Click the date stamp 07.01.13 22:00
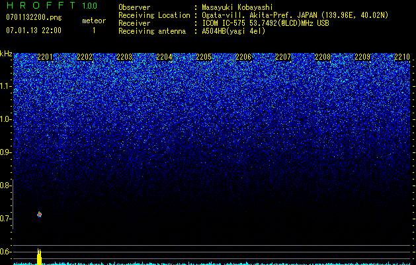The width and height of the screenshot is (416, 265). point(34,30)
